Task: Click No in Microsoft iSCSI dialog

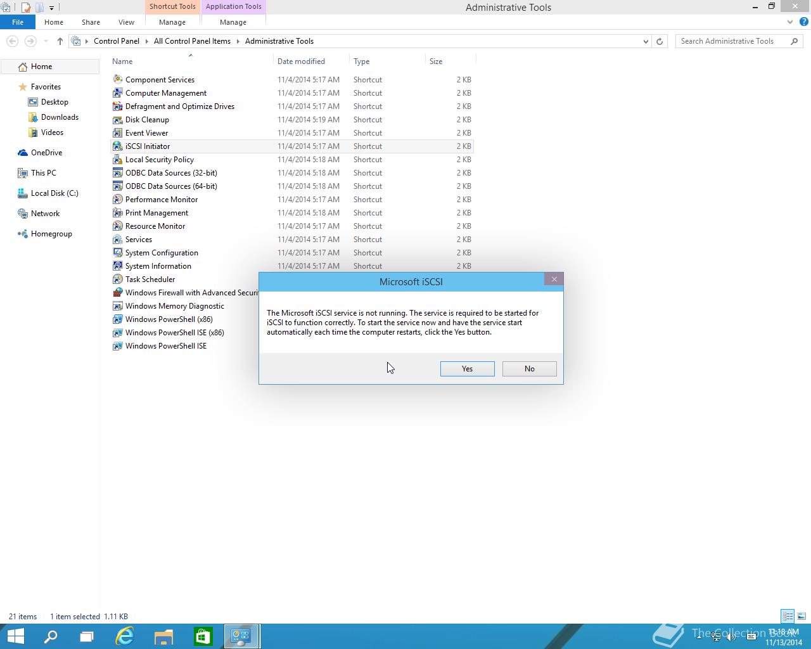Action: point(529,369)
